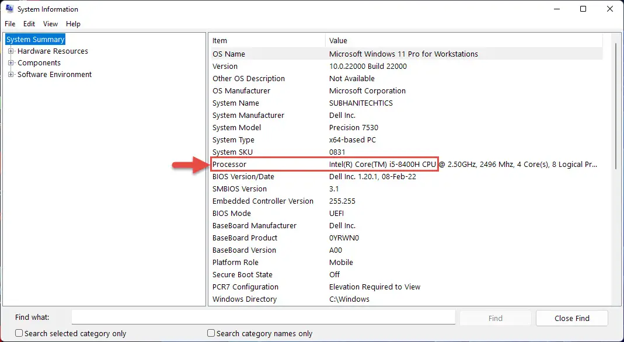Select the System Manufacturer row
This screenshot has height=342, width=624.
pyautogui.click(x=406, y=116)
